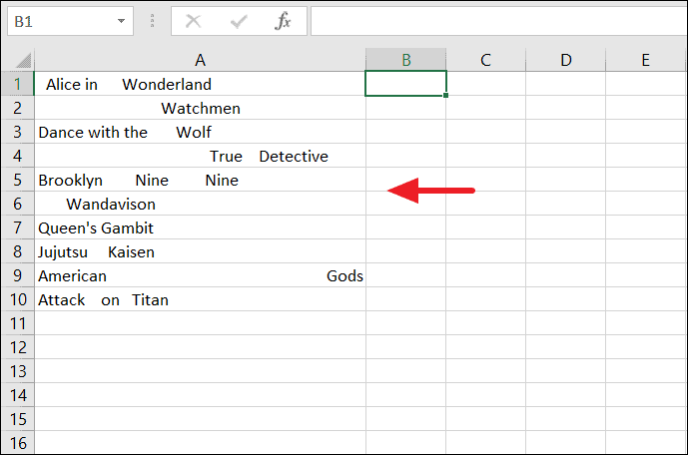688x455 pixels.
Task: Select row 6 header
Action: [18, 204]
